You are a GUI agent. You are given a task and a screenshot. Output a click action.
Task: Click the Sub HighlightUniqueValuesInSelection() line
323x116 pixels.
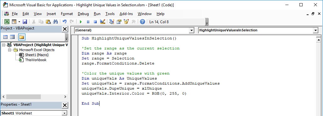pos(129,38)
